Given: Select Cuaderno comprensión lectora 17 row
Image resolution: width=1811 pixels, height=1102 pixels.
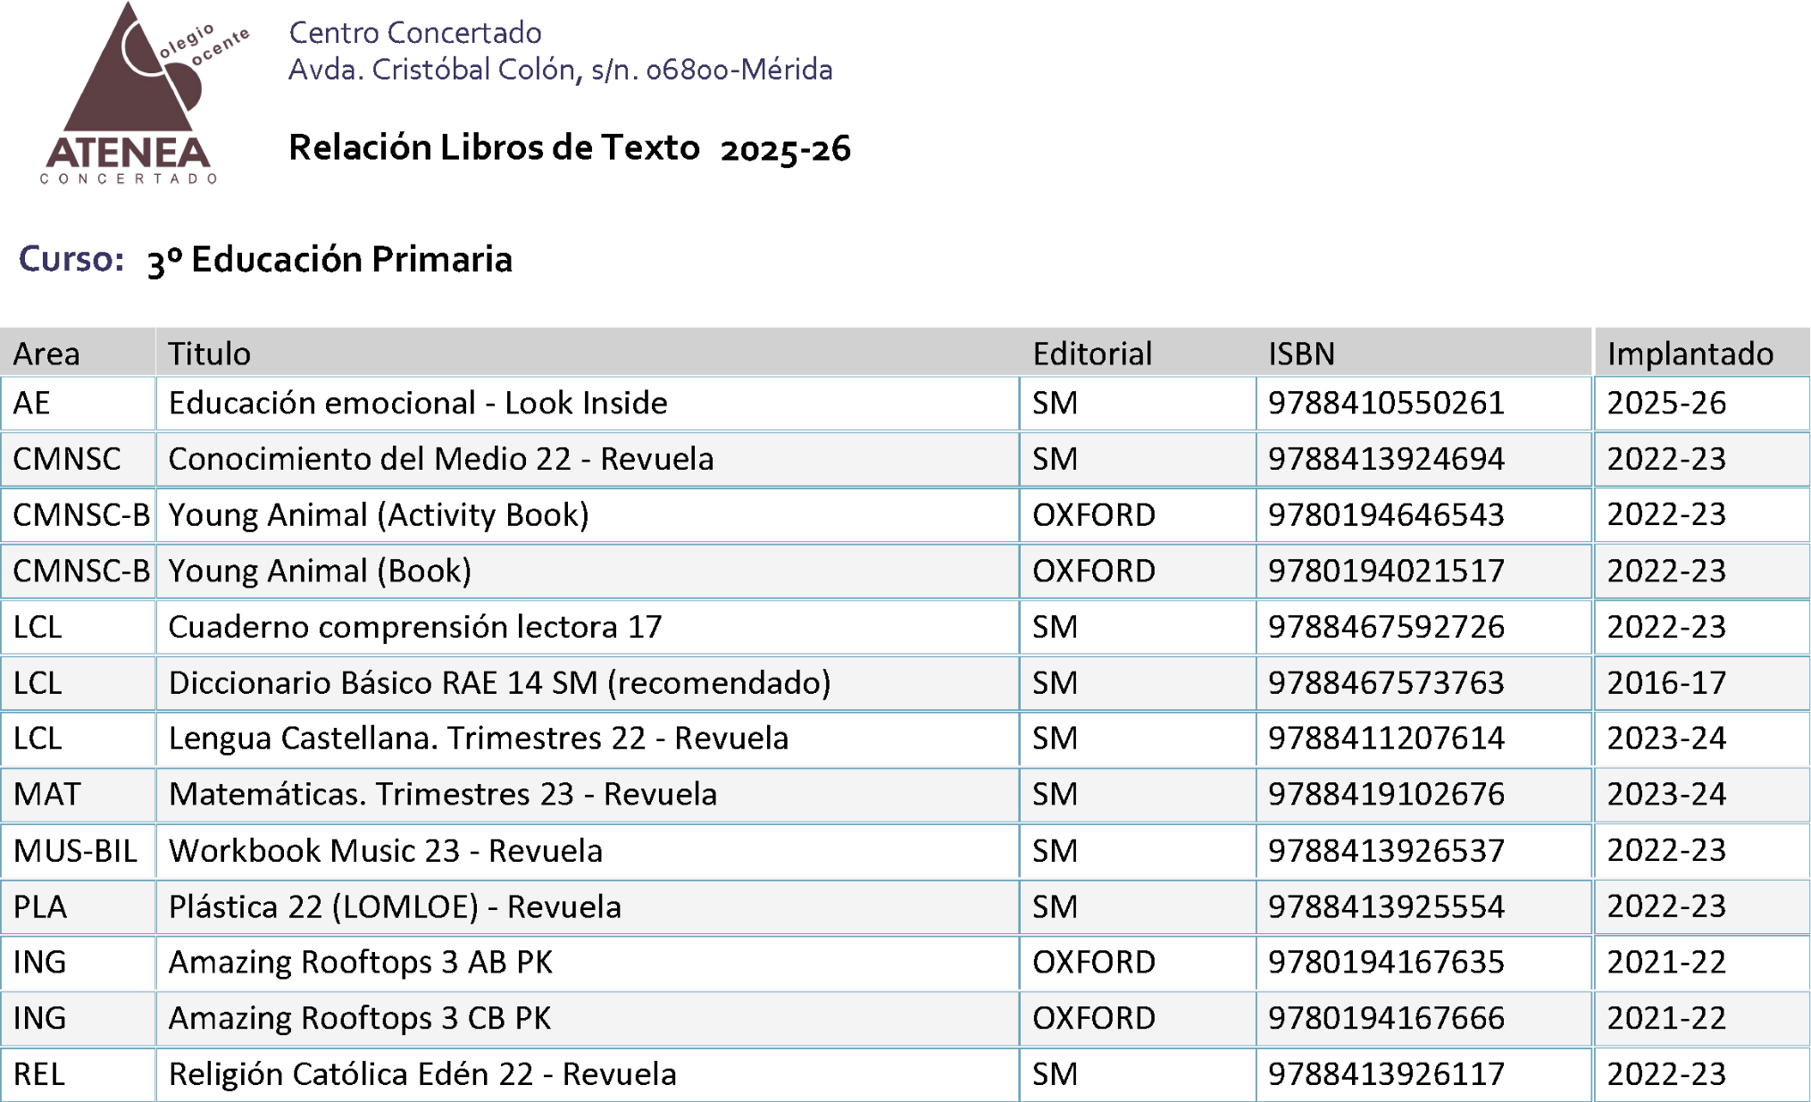Looking at the screenshot, I should point(414,627).
